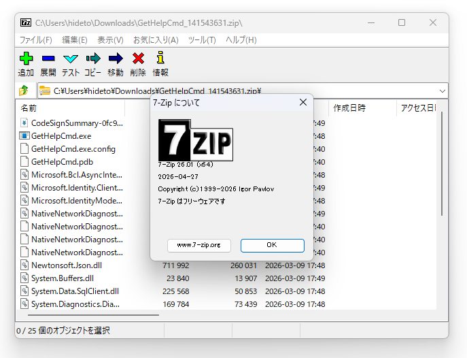Viewport: 467px width, 358px height.
Task: Click the packed size 73 439
Action: [245, 304]
